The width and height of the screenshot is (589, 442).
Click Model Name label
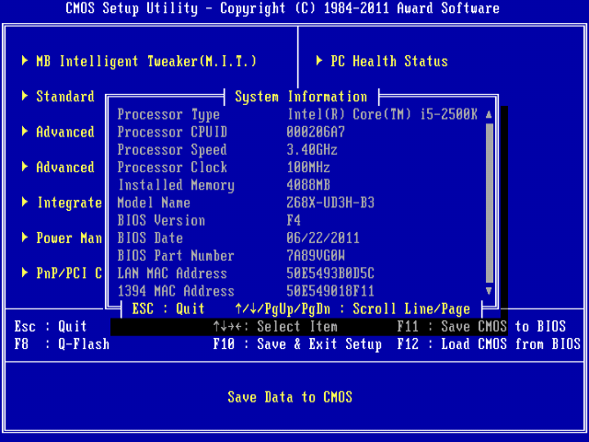click(154, 203)
